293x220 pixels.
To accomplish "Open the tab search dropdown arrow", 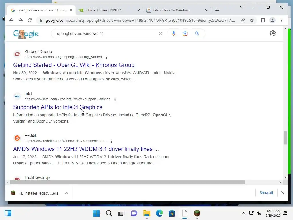I will pyautogui.click(x=241, y=7).
